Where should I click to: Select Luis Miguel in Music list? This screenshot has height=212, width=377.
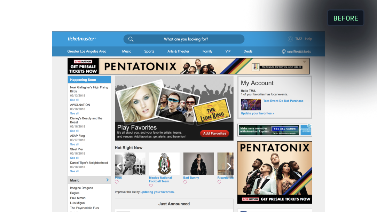(78, 203)
